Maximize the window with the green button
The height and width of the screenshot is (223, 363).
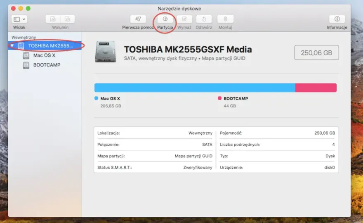tap(28, 9)
